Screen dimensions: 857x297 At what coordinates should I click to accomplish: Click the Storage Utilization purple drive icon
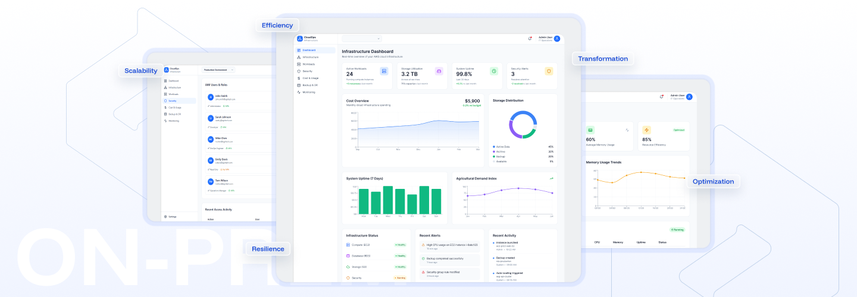click(439, 71)
